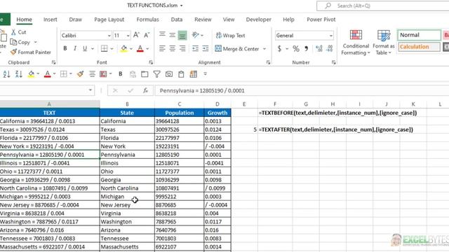The width and height of the screenshot is (449, 252).
Task: Click the Orientation icon
Action: click(x=196, y=35)
